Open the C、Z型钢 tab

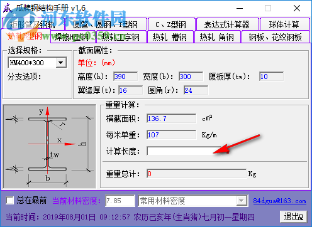pos(172,24)
